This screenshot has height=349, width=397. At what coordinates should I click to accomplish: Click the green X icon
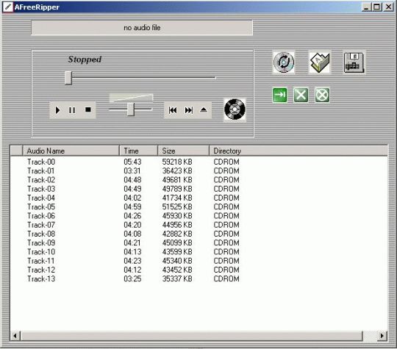301,96
